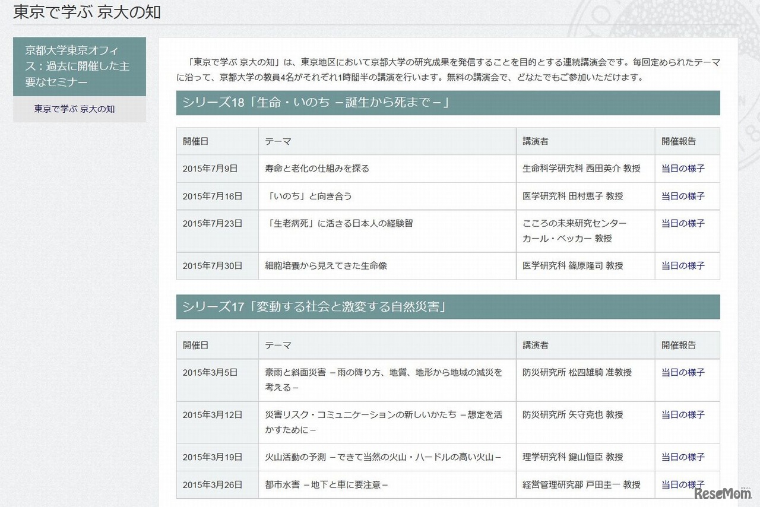Select the theme 都市水害 －地下と車に要注意－
760x507 pixels.
coord(327,484)
